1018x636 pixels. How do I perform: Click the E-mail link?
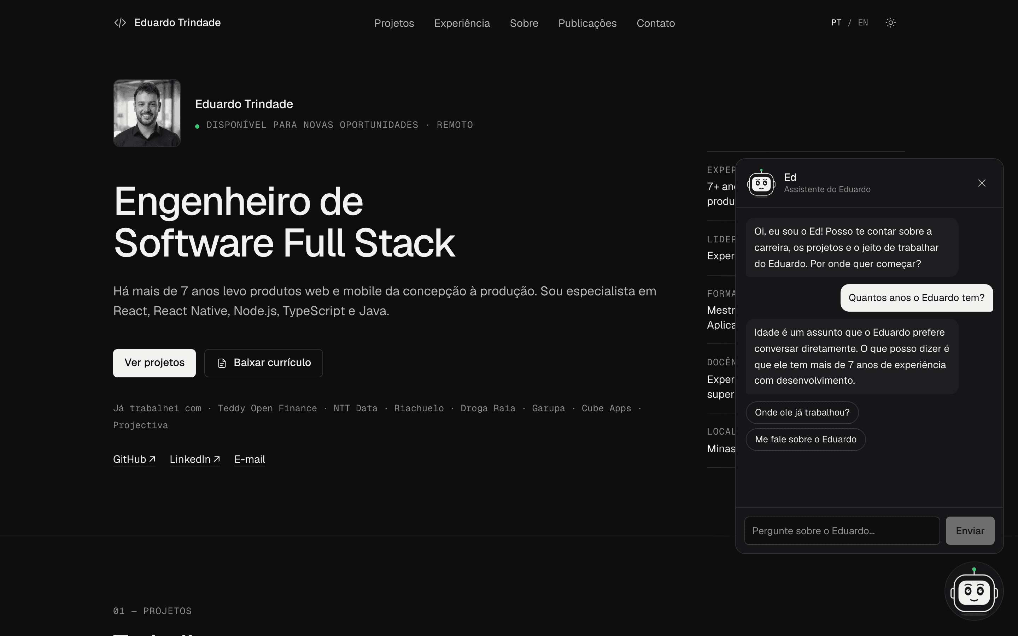250,459
